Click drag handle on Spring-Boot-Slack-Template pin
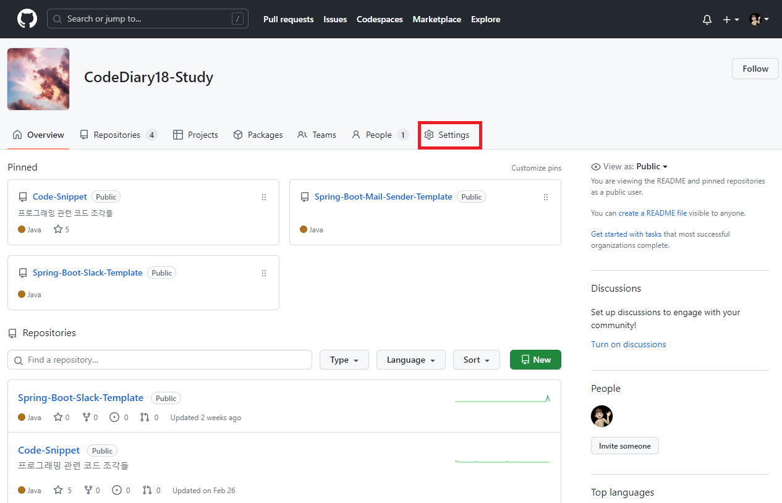The width and height of the screenshot is (782, 503). point(264,273)
